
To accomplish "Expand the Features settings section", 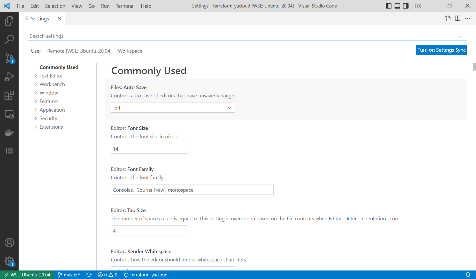I will (x=49, y=101).
